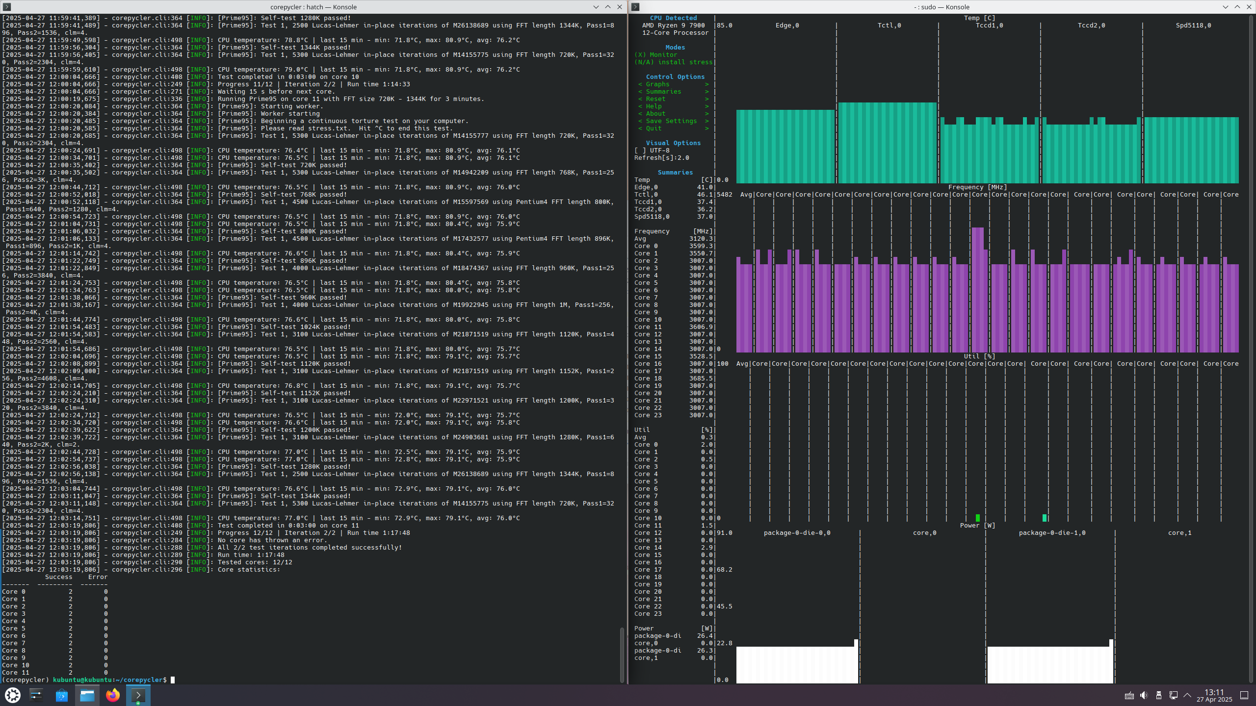1256x706 pixels.
Task: Click the 'Util [%]' graph title
Action: (979, 356)
